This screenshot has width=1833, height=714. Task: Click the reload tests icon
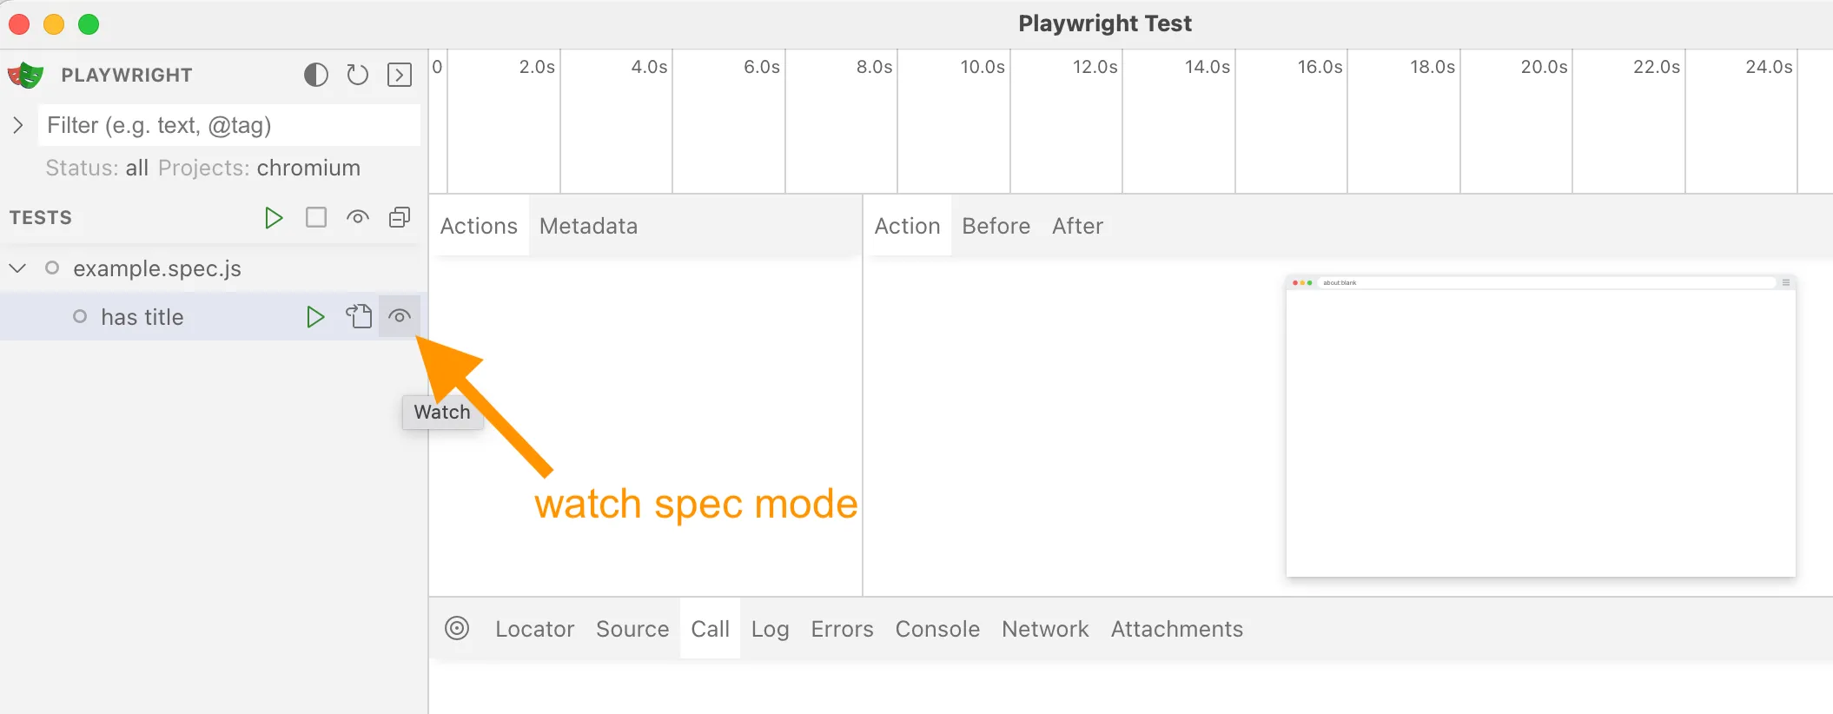358,76
